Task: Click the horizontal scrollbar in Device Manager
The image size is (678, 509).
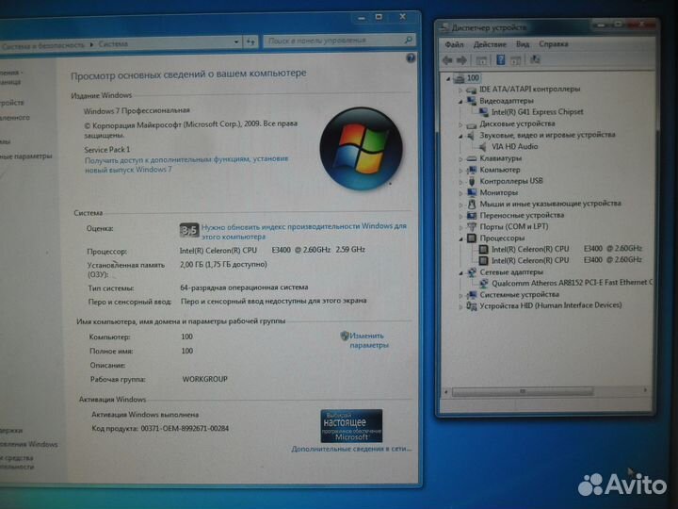Action: pyautogui.click(x=523, y=392)
